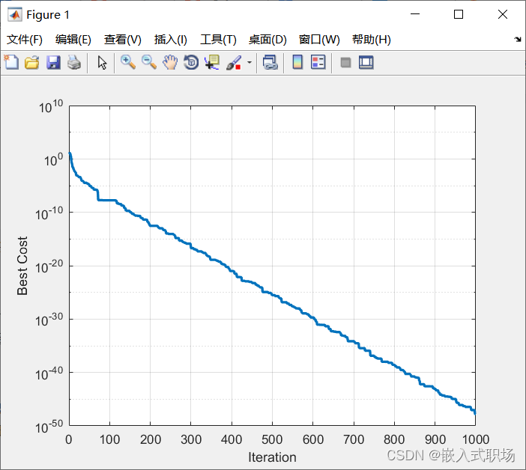Click the Hide Plot Tools icon

(x=345, y=63)
